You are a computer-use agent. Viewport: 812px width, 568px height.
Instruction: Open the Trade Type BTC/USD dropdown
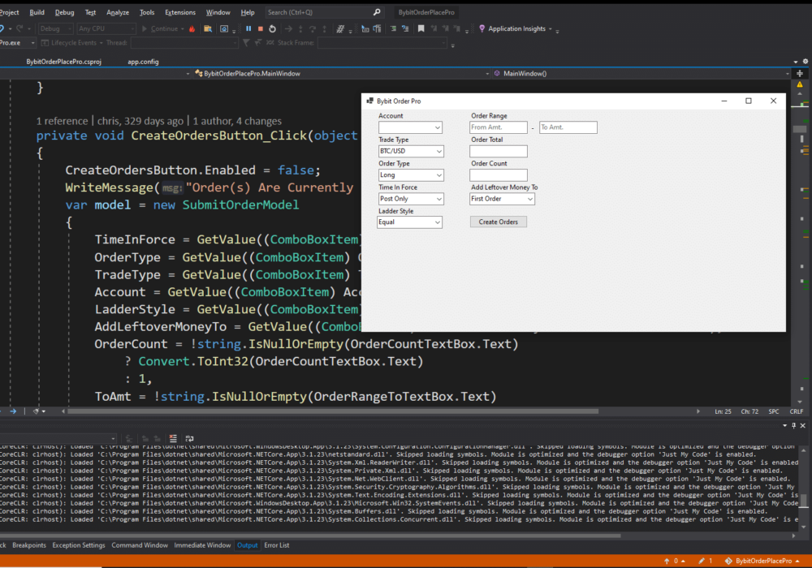point(410,151)
